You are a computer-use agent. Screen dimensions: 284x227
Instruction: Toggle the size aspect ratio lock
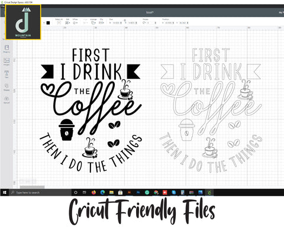click(125, 20)
